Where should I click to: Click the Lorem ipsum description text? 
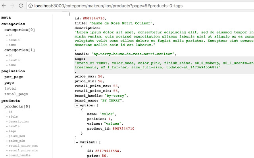pyautogui.click(x=164, y=39)
